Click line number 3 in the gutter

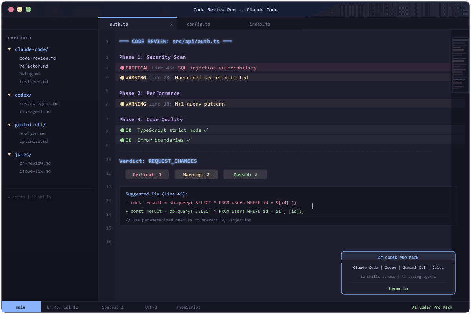pyautogui.click(x=107, y=68)
